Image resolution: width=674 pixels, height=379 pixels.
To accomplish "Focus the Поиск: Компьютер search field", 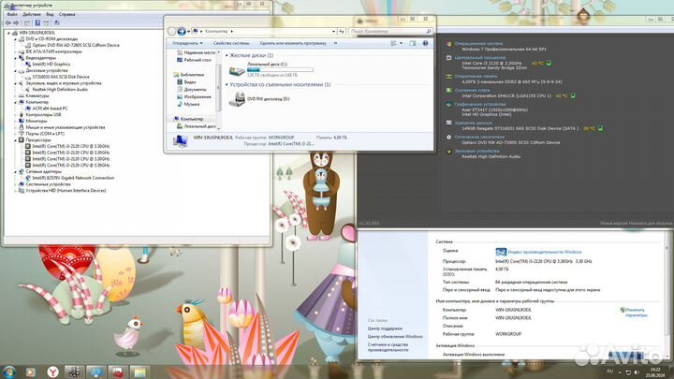I will pyautogui.click(x=390, y=32).
